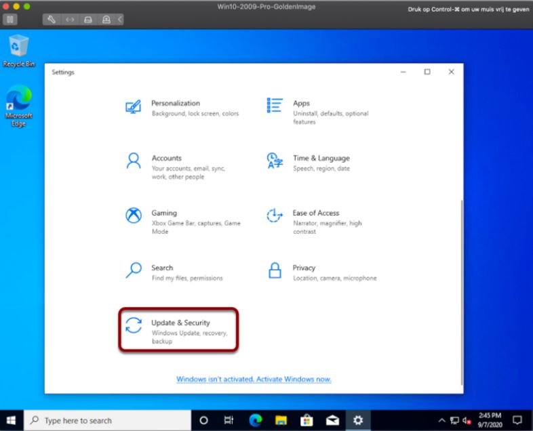Click the Cortana circle on the taskbar

point(203,420)
